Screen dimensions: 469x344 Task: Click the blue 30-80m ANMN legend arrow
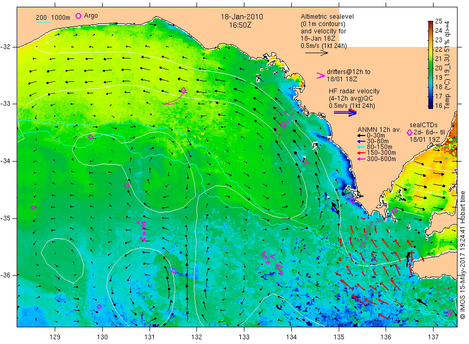361,141
